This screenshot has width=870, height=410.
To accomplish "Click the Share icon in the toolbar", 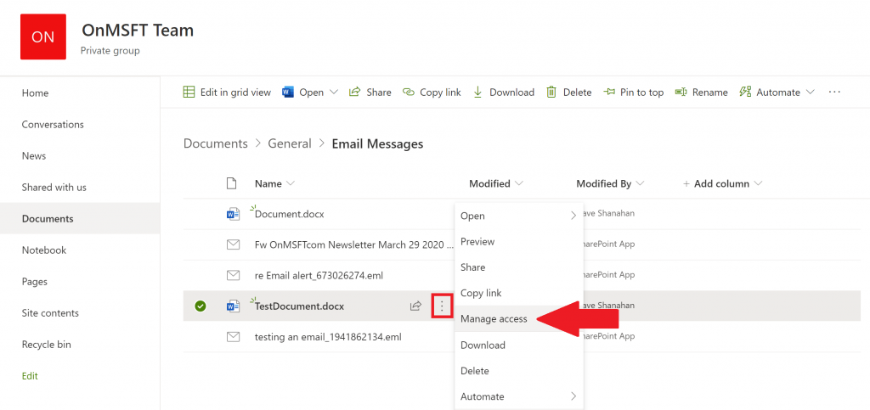I will [354, 92].
